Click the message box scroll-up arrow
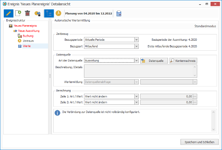 (213, 112)
